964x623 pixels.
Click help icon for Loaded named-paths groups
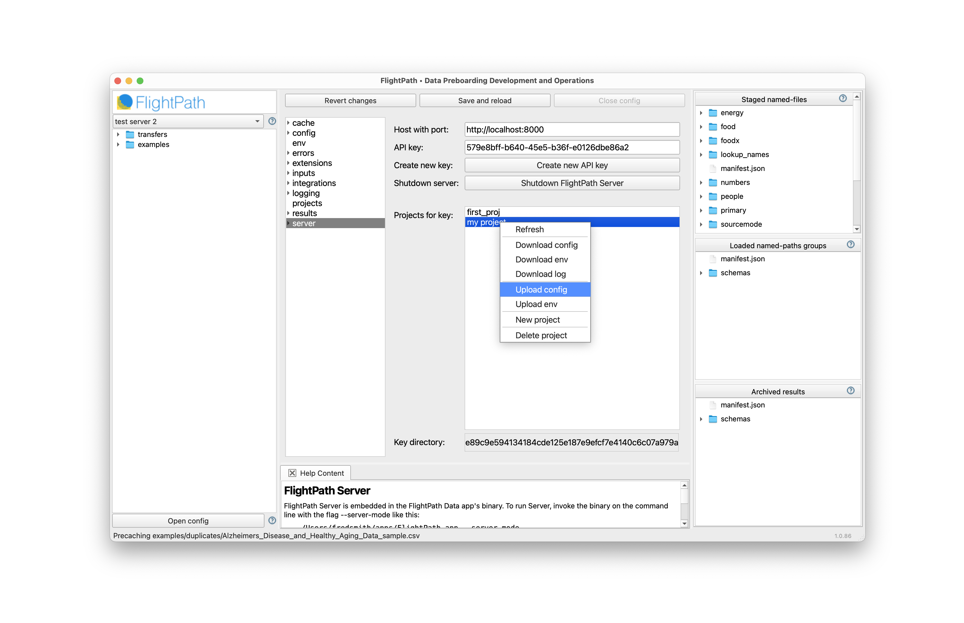850,244
